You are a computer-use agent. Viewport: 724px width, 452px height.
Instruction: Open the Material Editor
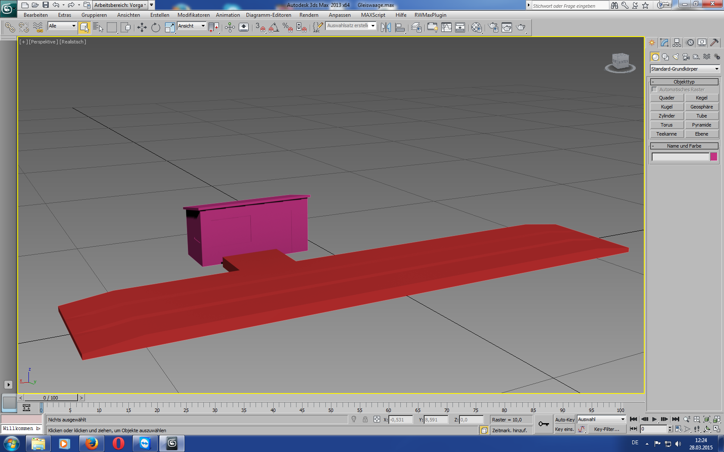(476, 28)
